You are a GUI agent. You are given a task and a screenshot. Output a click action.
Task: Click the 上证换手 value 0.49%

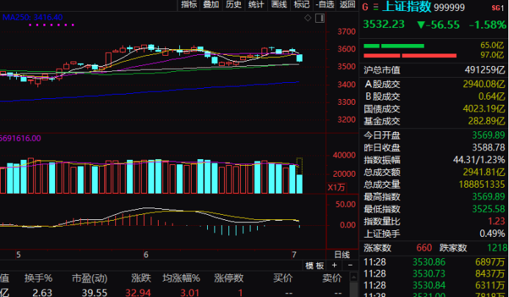coord(492,234)
